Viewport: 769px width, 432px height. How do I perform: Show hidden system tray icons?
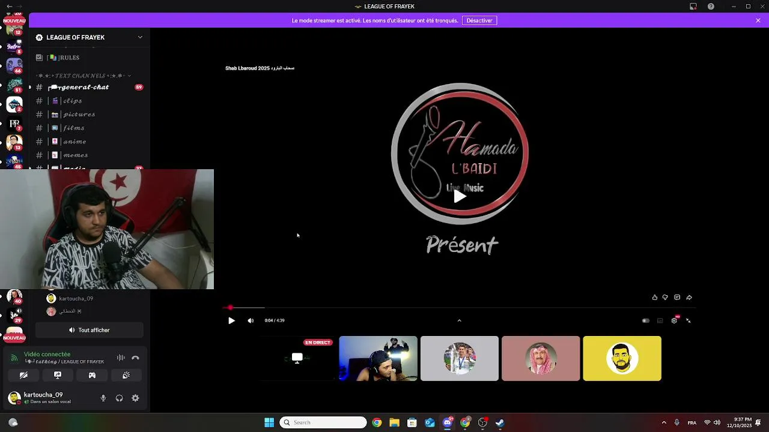pyautogui.click(x=664, y=422)
